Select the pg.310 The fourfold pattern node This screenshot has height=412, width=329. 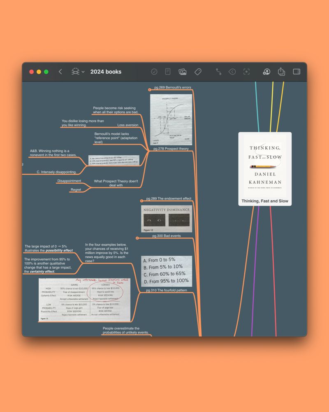point(167,290)
